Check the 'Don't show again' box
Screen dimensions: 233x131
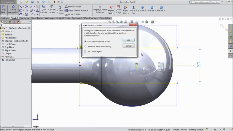click(x=85, y=52)
